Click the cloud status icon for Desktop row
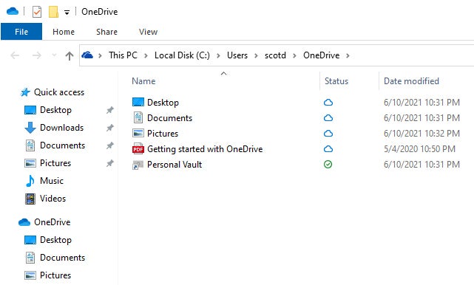The height and width of the screenshot is (285, 474). (328, 103)
